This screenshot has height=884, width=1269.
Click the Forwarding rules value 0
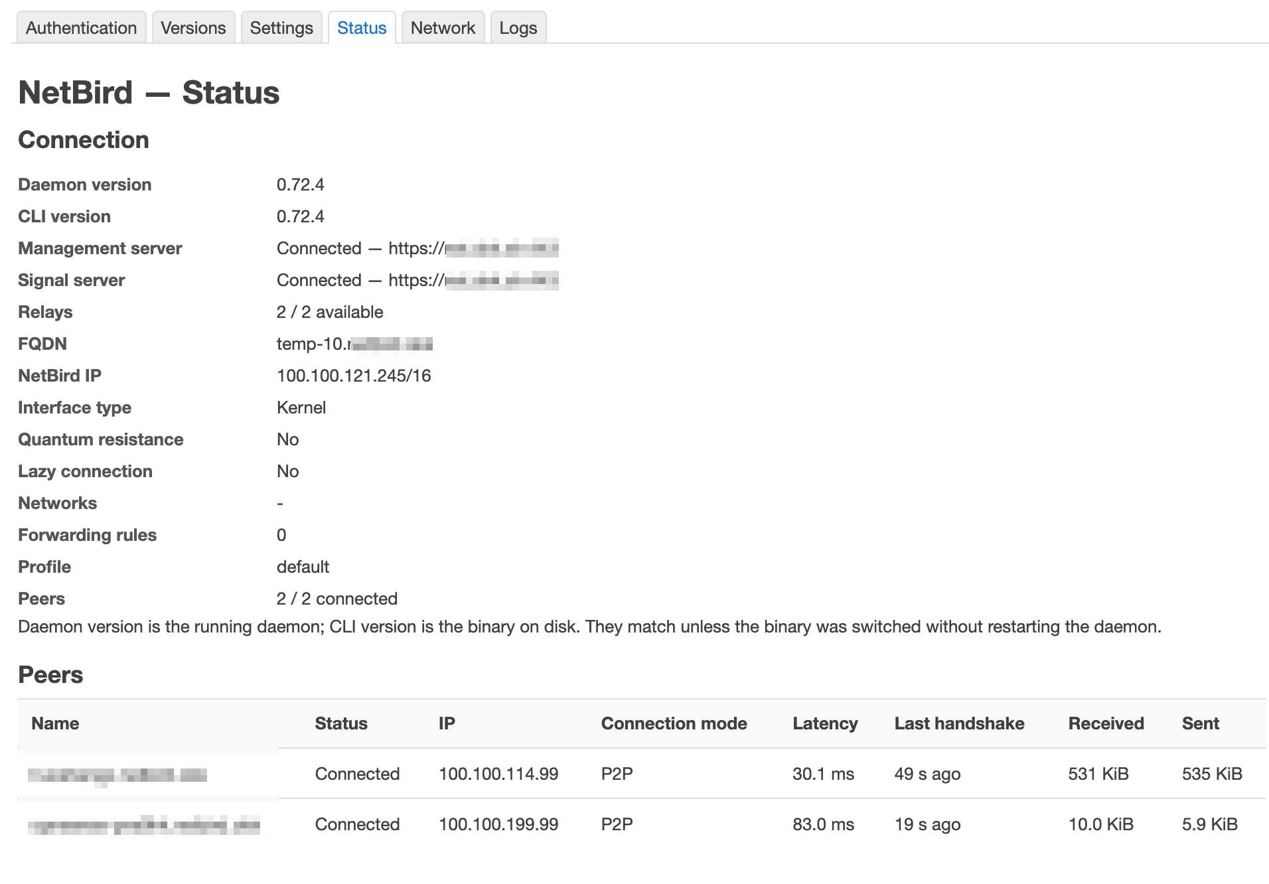click(281, 535)
